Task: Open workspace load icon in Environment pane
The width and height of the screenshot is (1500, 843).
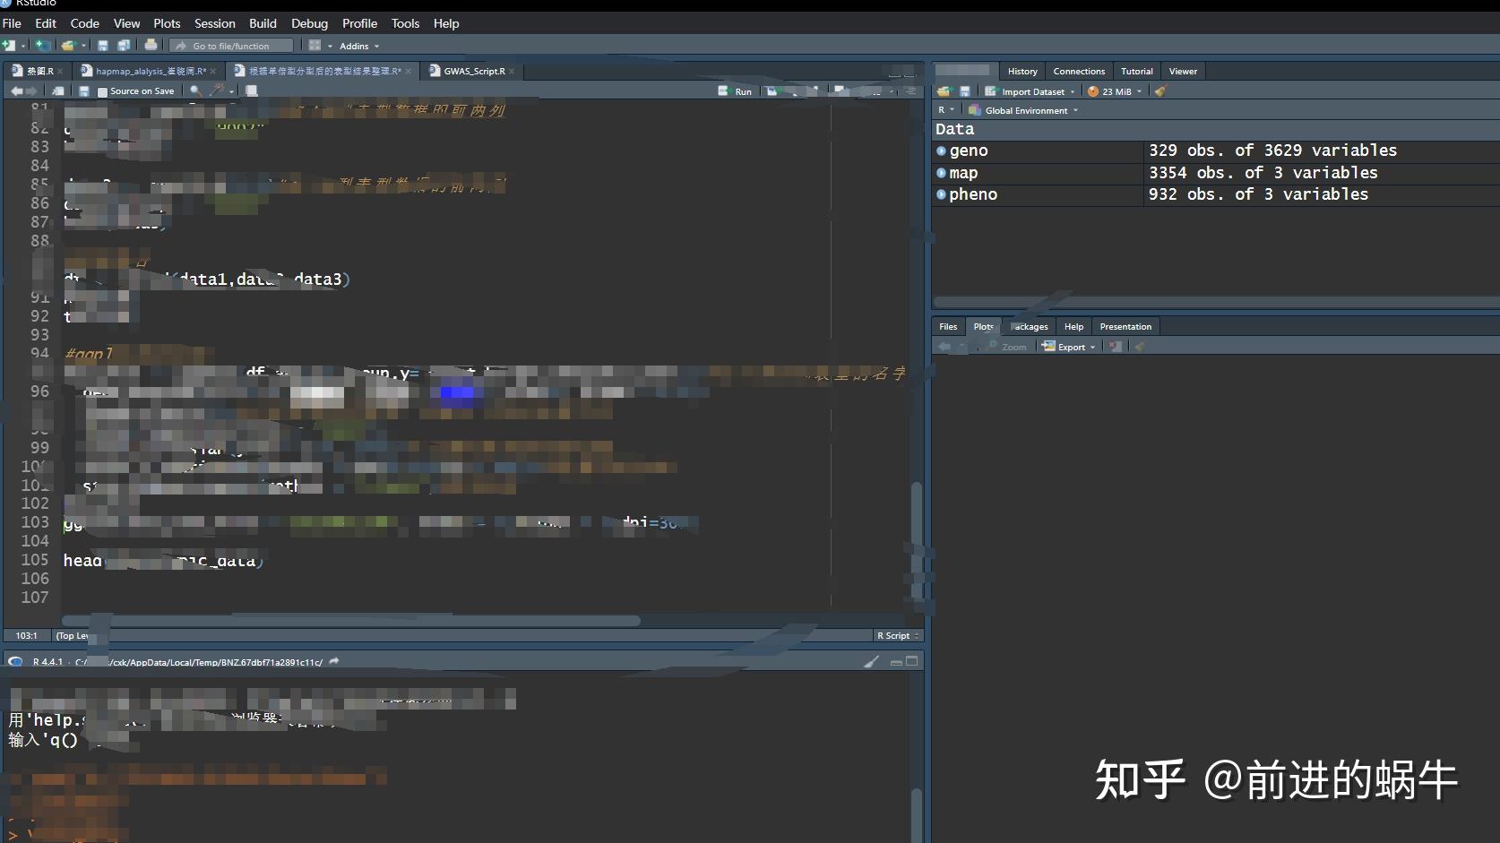Action: (943, 91)
